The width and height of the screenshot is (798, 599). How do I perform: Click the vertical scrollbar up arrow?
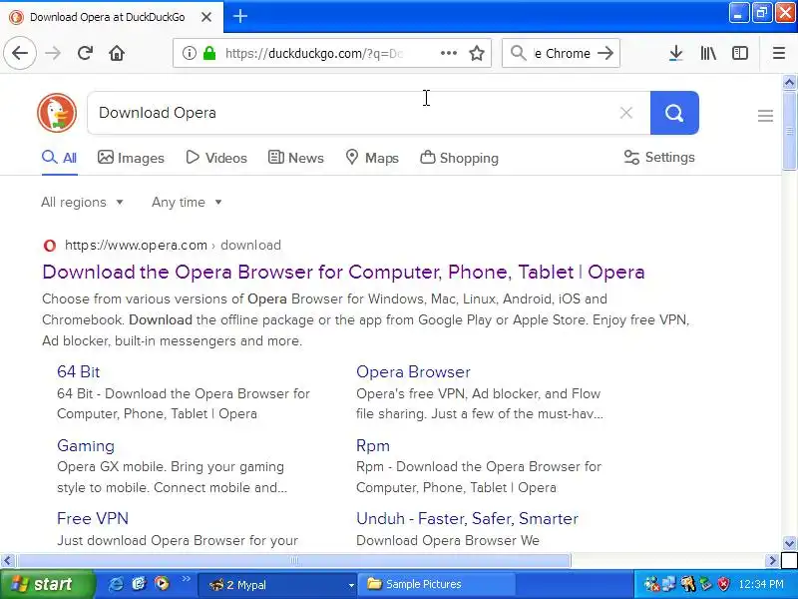tap(789, 82)
